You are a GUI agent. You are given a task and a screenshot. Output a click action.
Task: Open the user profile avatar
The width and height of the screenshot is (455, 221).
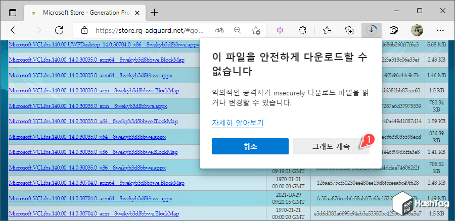tap(417, 30)
